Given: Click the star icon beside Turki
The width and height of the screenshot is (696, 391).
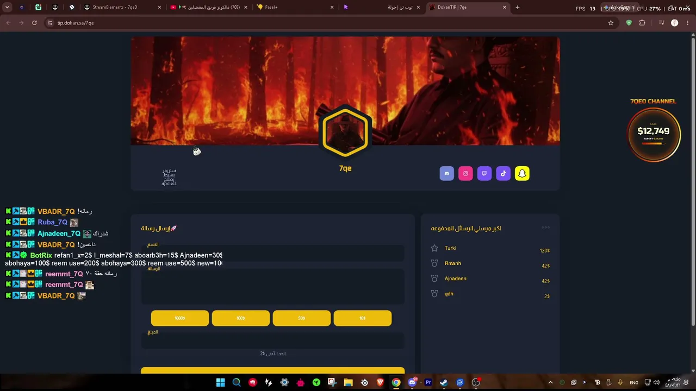Looking at the screenshot, I should coord(434,248).
